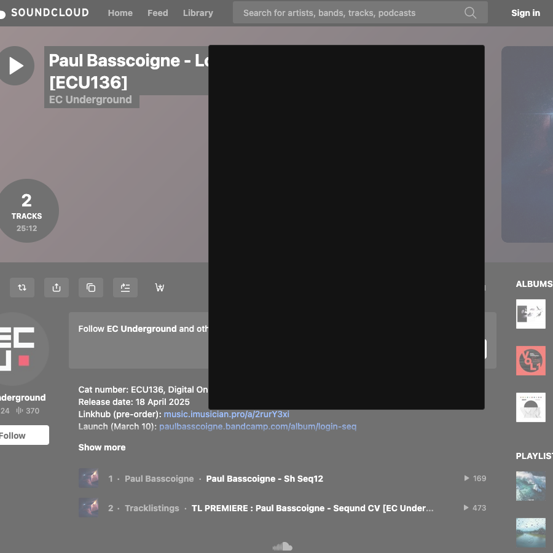553x553 pixels.
Task: Open Paul Basscoigne artist link in track 1
Action: [159, 479]
